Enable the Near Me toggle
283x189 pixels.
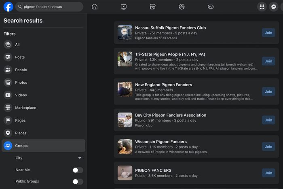78,170
